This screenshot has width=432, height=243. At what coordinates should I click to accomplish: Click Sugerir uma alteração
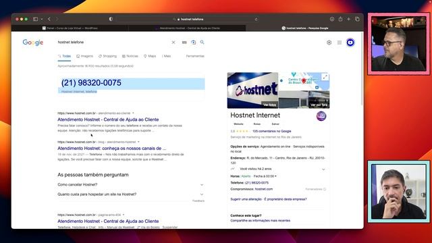[246, 199]
